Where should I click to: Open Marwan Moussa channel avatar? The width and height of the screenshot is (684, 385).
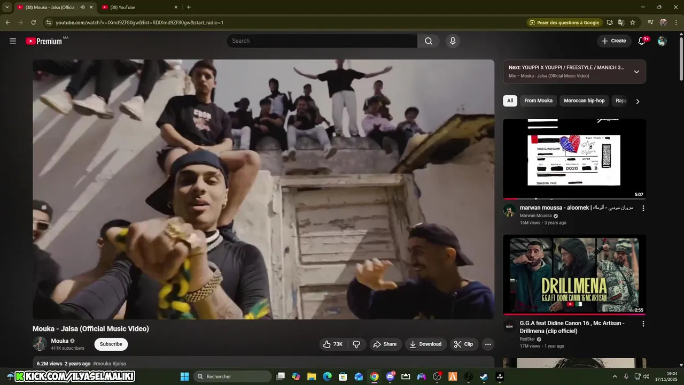[509, 210]
